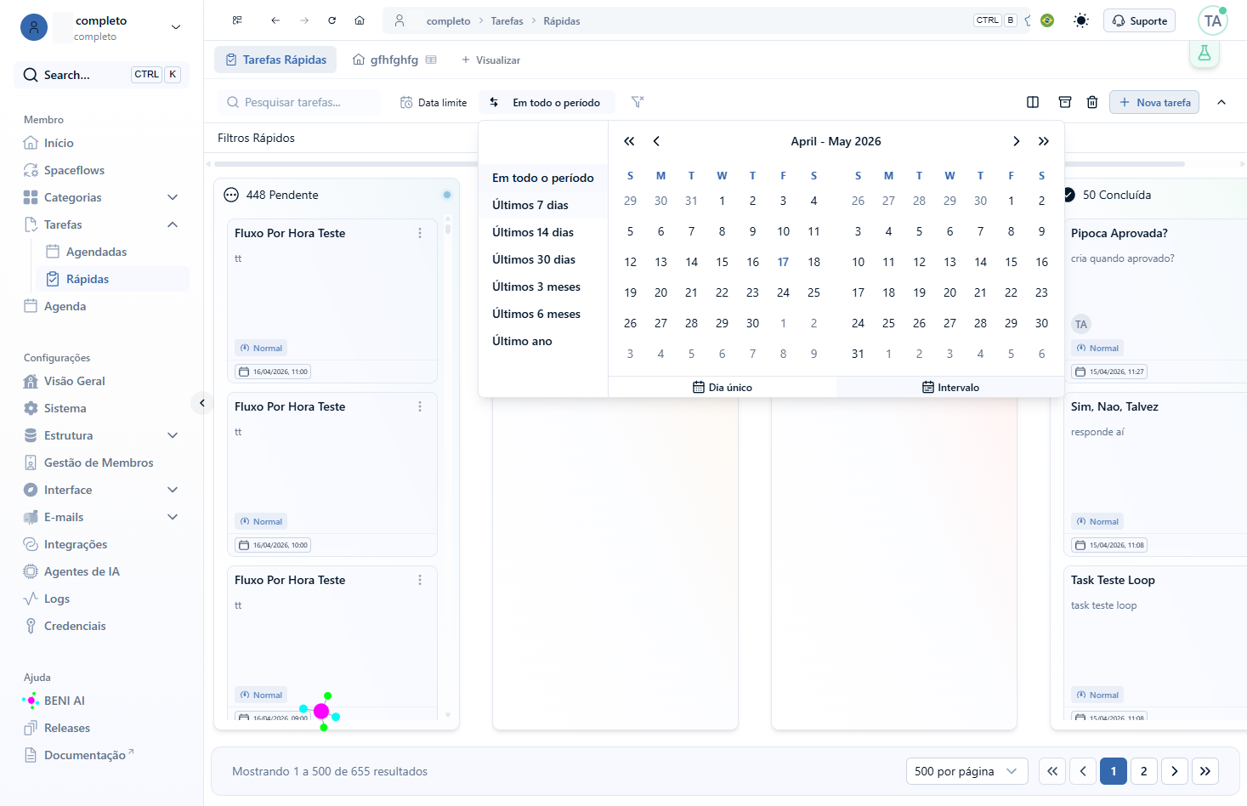The image size is (1247, 806).
Task: Open the TA user avatar menu
Action: click(x=1213, y=20)
